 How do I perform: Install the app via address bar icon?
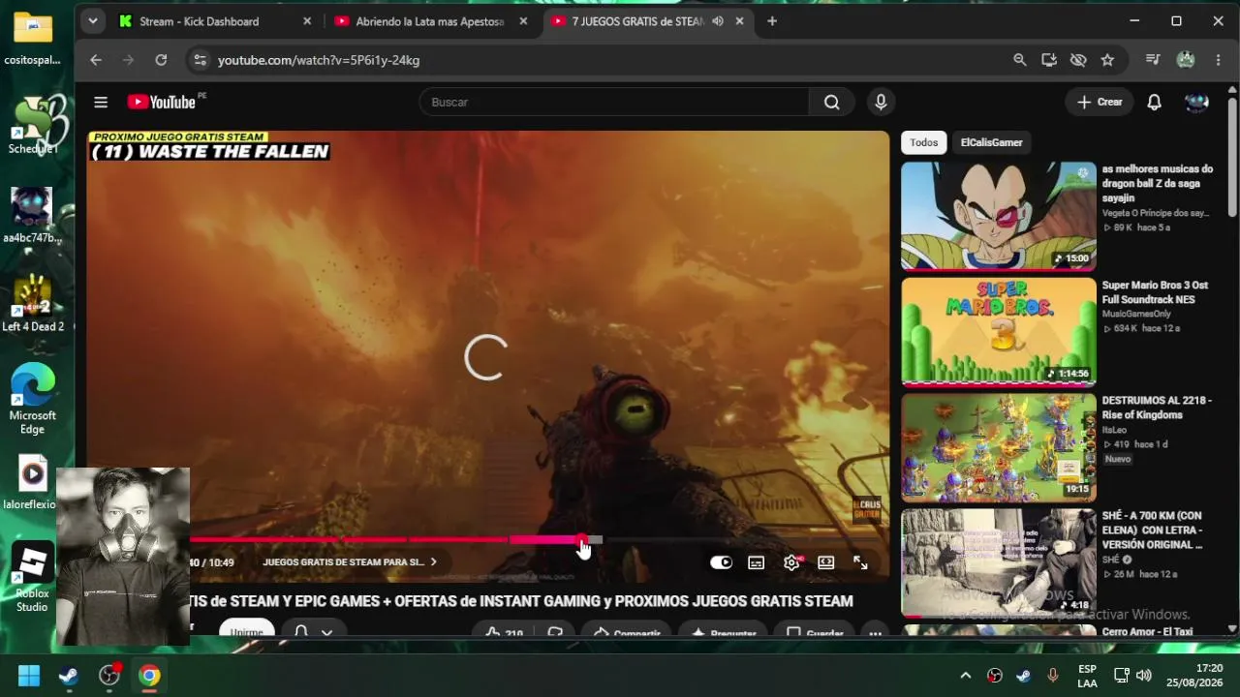tap(1049, 60)
